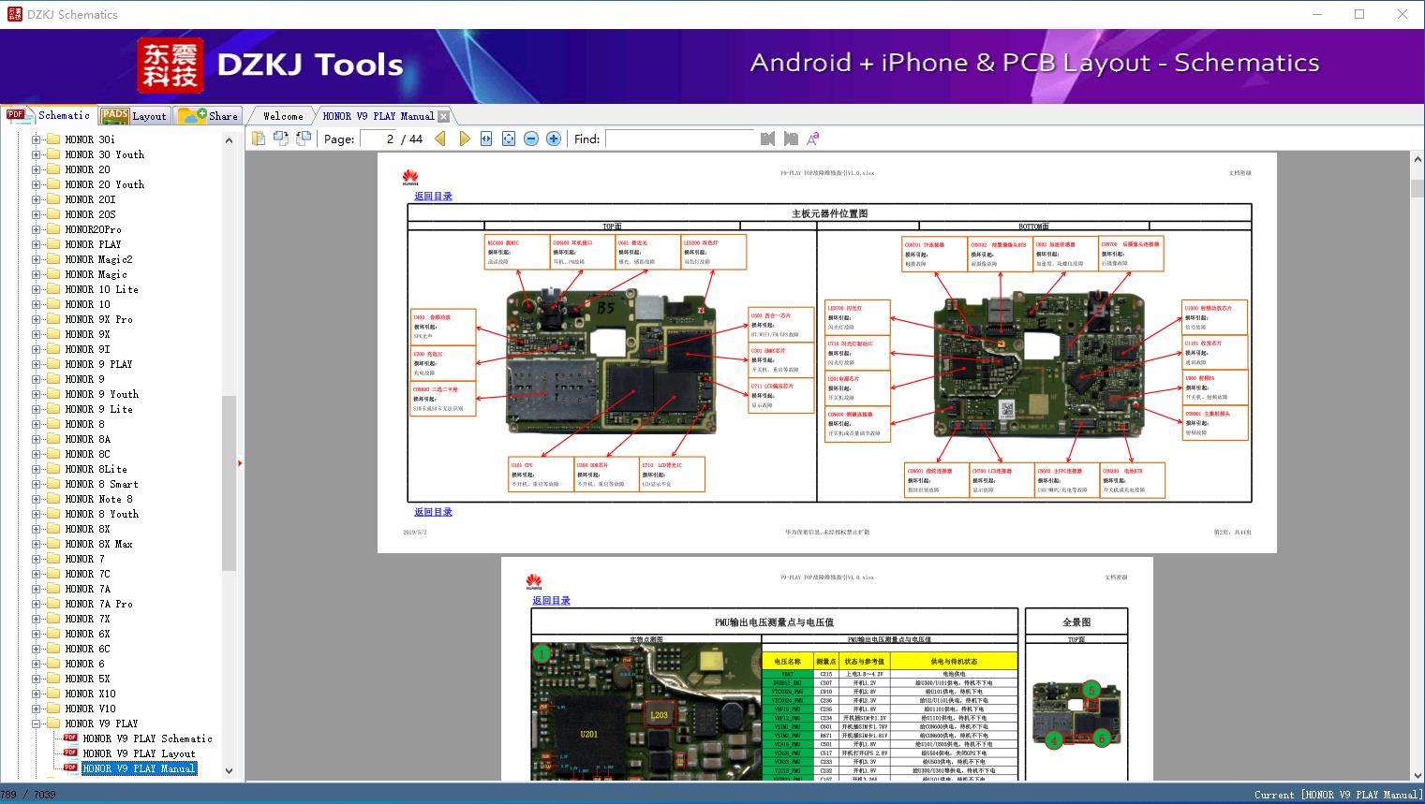Go to the previous page with the left arrow
This screenshot has width=1425, height=804.
tap(440, 139)
